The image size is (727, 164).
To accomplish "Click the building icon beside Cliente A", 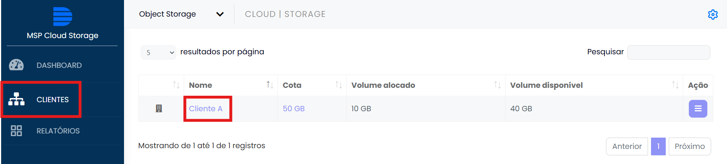I will (159, 109).
